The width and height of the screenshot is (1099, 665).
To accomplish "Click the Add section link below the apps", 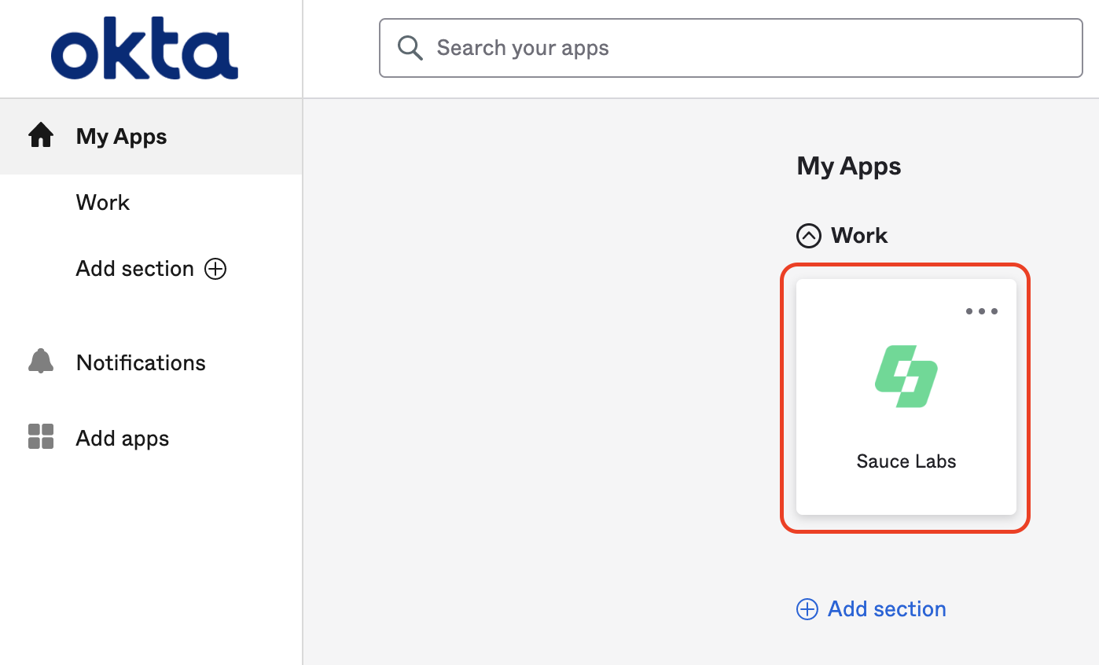I will pos(886,608).
